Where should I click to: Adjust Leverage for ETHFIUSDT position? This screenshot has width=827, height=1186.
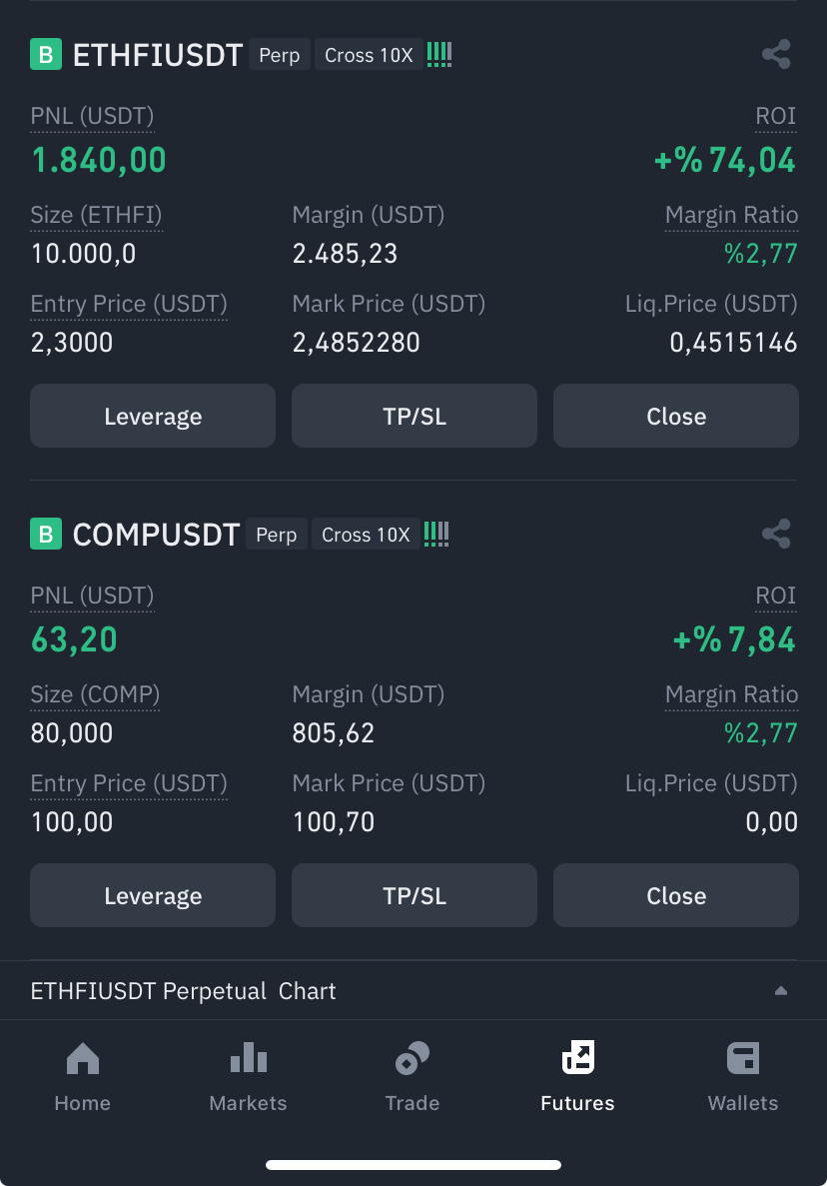click(x=153, y=416)
